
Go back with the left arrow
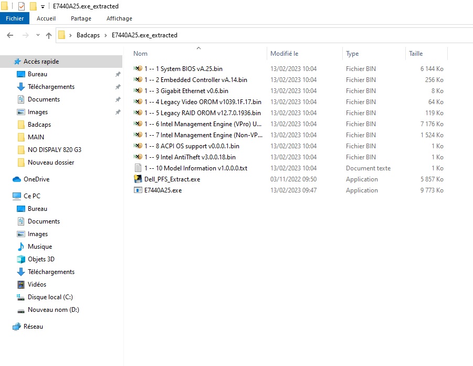(10, 35)
